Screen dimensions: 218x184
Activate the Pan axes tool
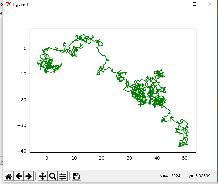click(43, 176)
